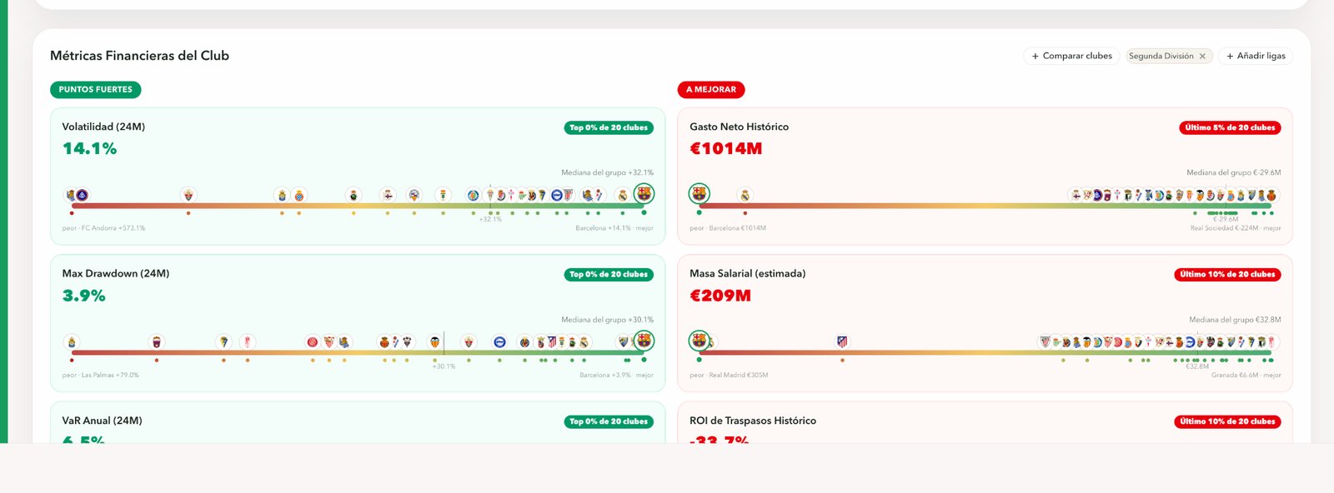Click Valencia crest on Max Drawdown scale
1334x493 pixels.
click(434, 341)
